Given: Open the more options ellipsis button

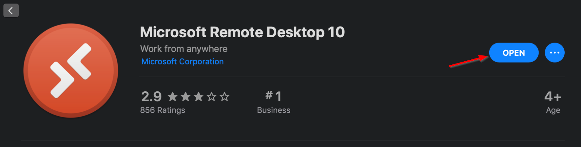Looking at the screenshot, I should [555, 53].
